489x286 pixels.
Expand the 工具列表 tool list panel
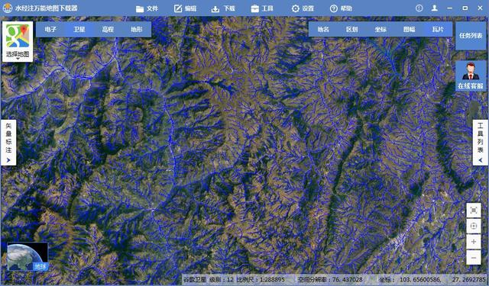click(480, 143)
